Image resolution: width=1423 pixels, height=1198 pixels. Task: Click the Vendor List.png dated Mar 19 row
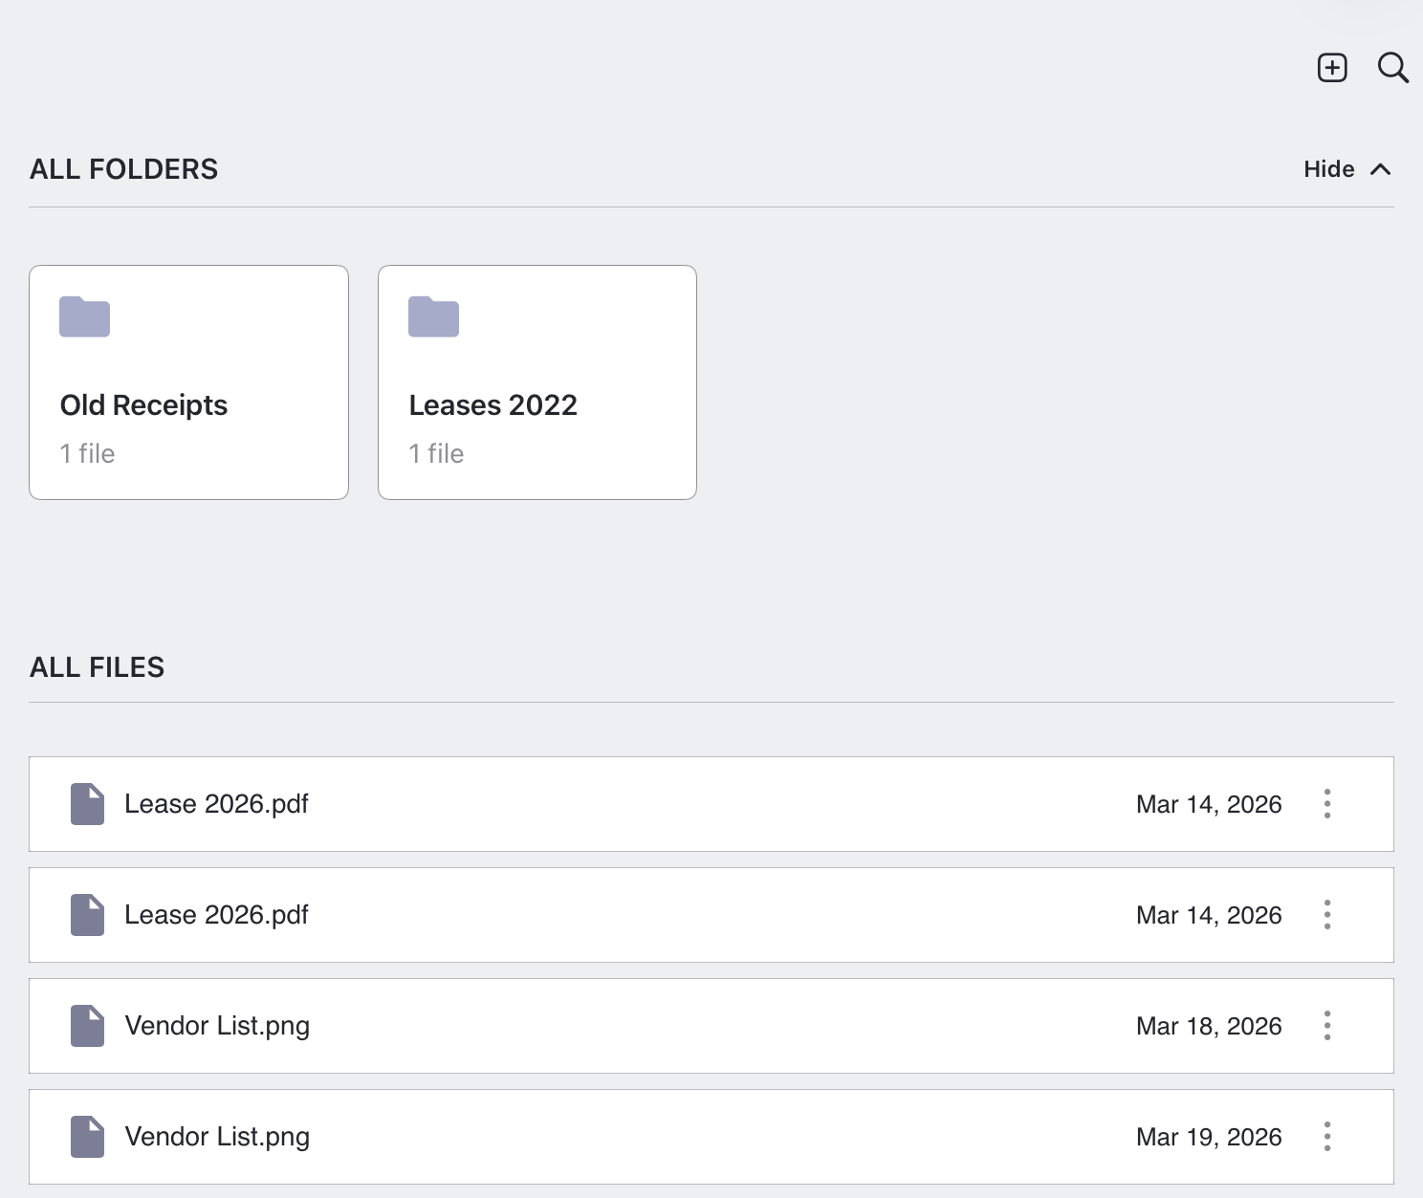click(x=669, y=1137)
